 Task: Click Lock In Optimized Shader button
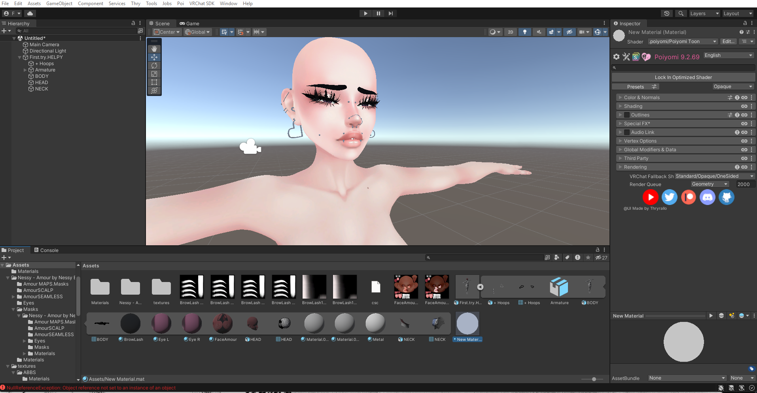click(x=683, y=77)
